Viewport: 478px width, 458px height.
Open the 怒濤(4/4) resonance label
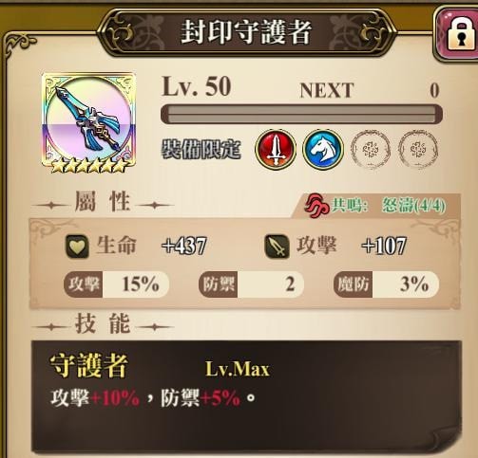(413, 206)
